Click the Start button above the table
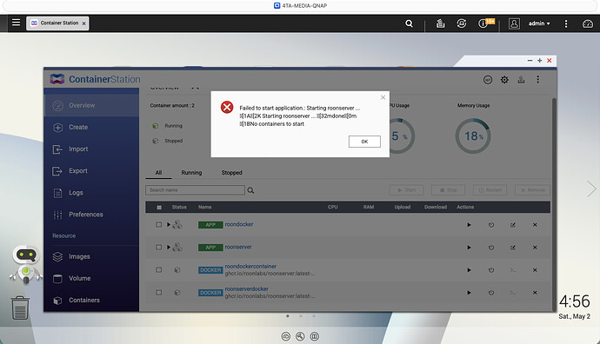The image size is (600, 344). coord(406,190)
